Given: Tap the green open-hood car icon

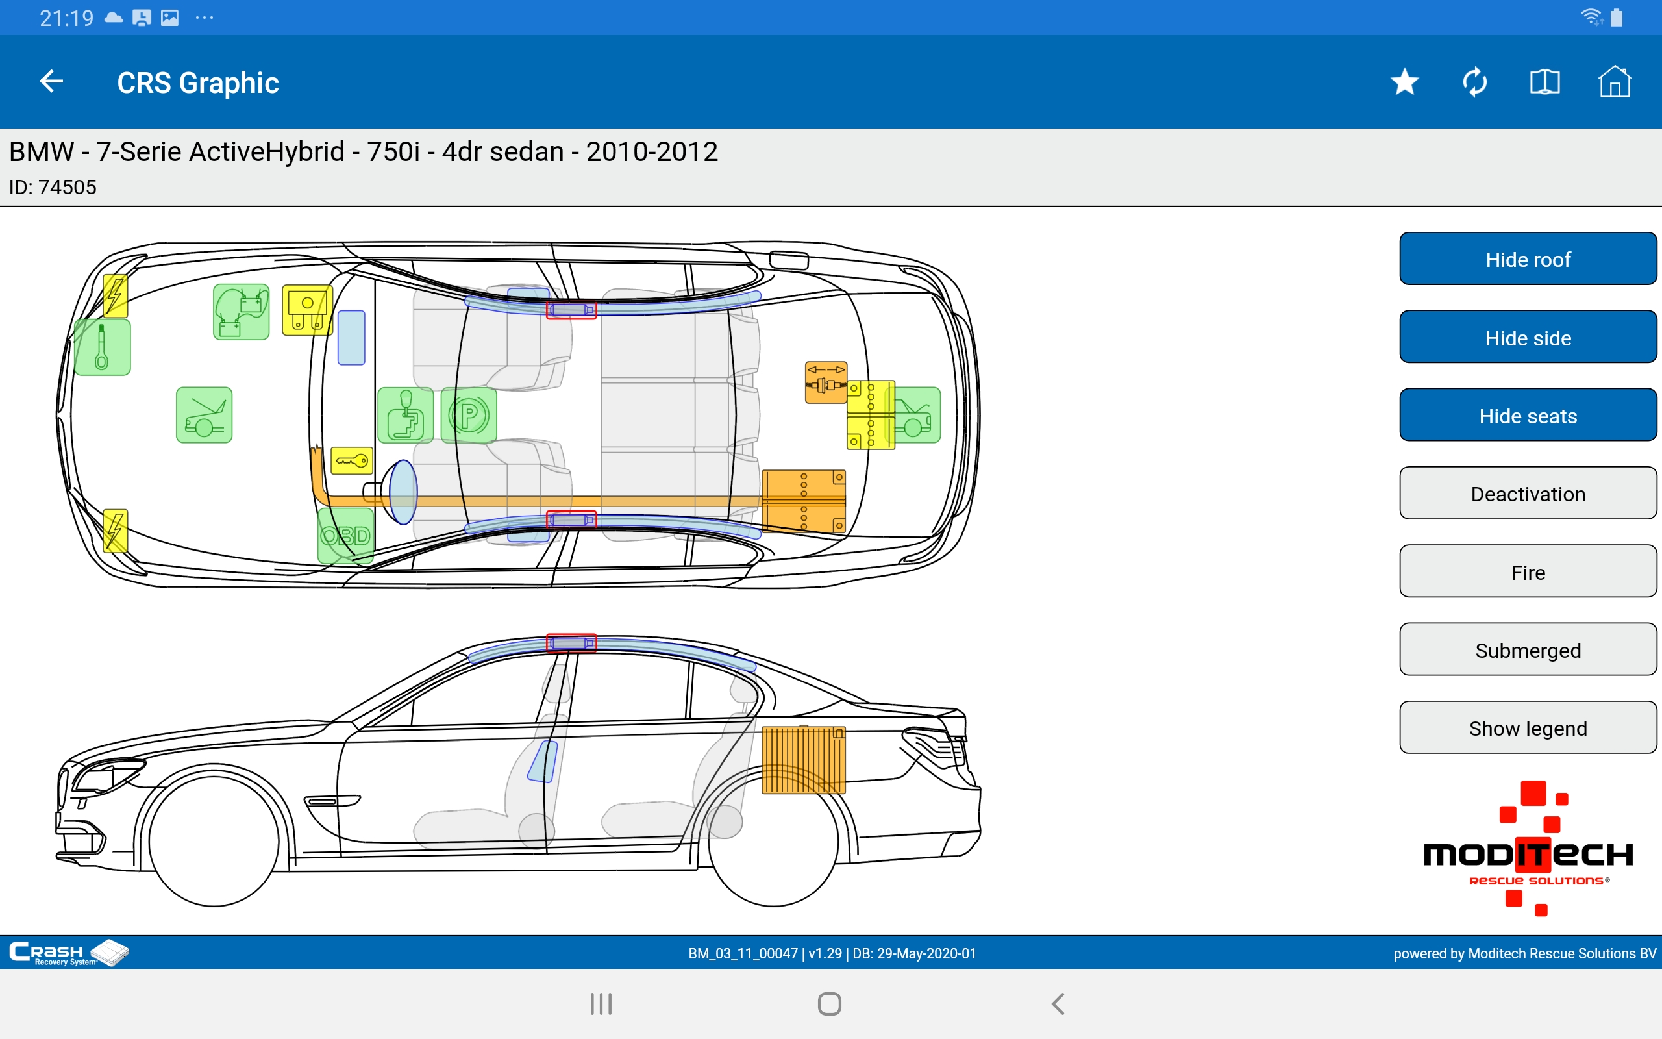Looking at the screenshot, I should [204, 415].
